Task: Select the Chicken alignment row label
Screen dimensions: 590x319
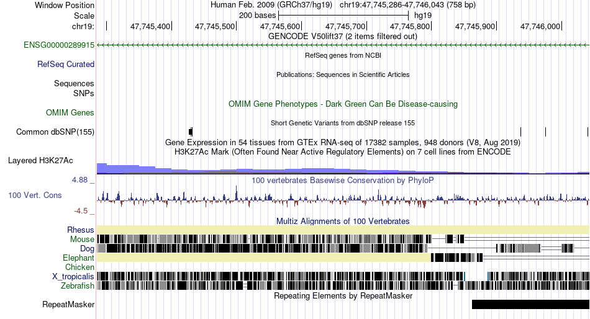Action: click(79, 267)
